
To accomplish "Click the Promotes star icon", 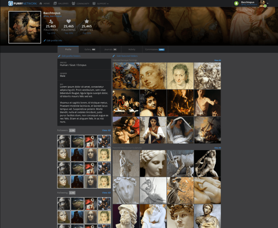I will point(86,21).
